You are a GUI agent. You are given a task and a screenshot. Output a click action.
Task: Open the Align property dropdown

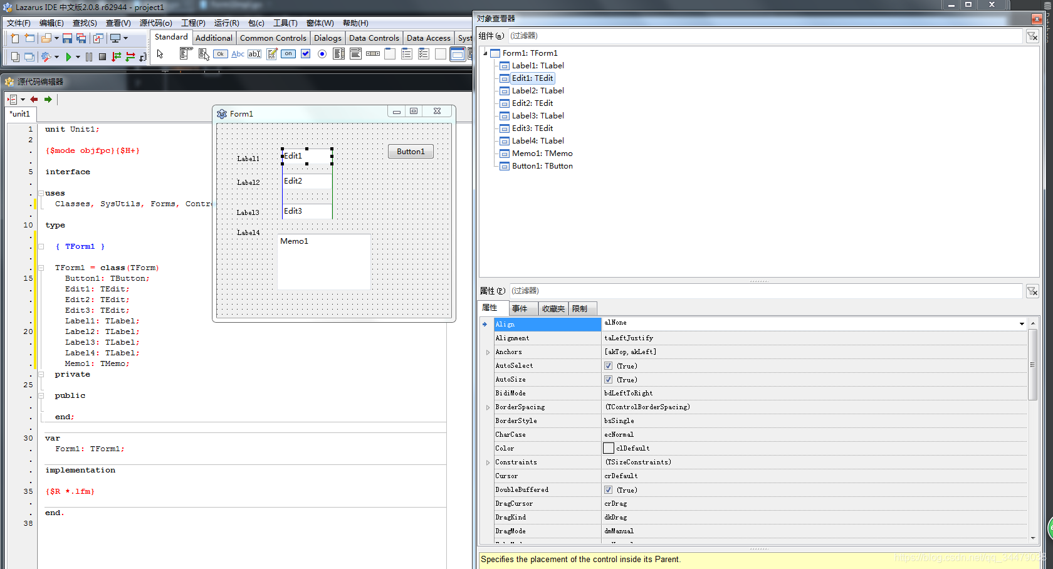pos(1022,324)
